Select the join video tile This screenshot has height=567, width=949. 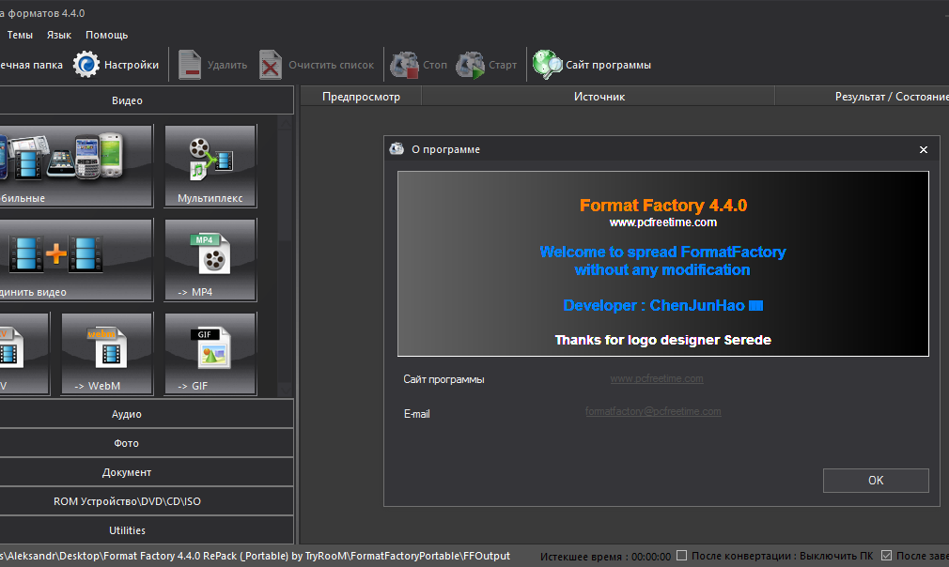[76, 259]
